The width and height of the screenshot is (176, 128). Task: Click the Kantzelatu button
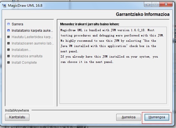click(17, 117)
